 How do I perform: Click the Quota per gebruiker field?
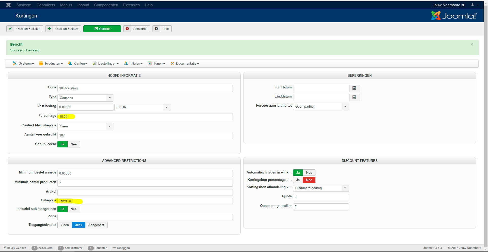tap(321, 207)
